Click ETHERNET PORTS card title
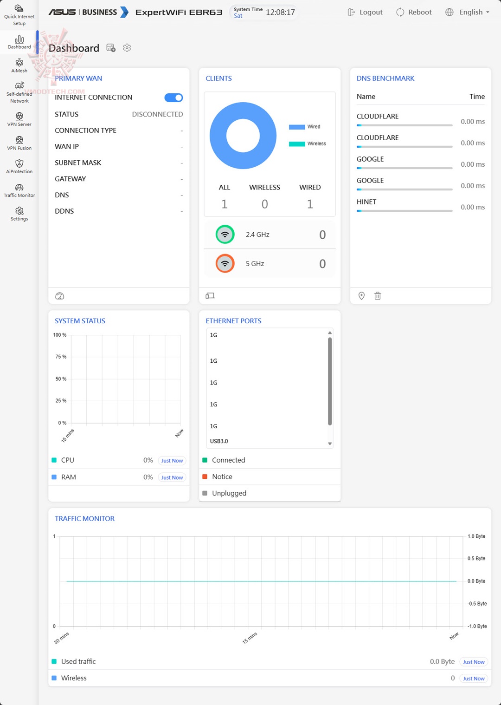 pos(233,321)
